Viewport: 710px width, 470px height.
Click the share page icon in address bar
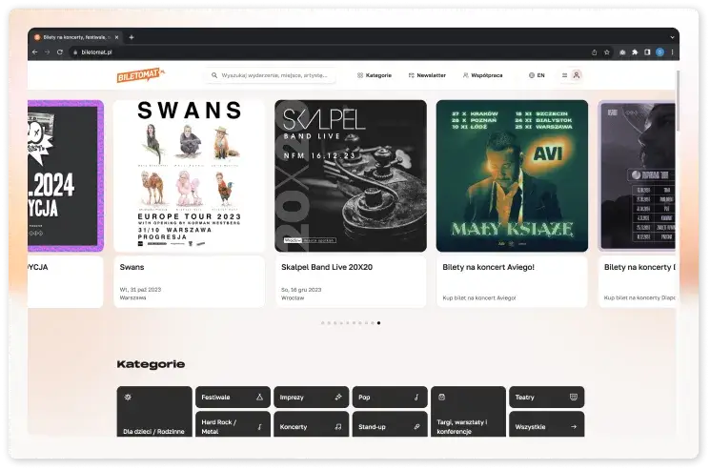(x=595, y=51)
